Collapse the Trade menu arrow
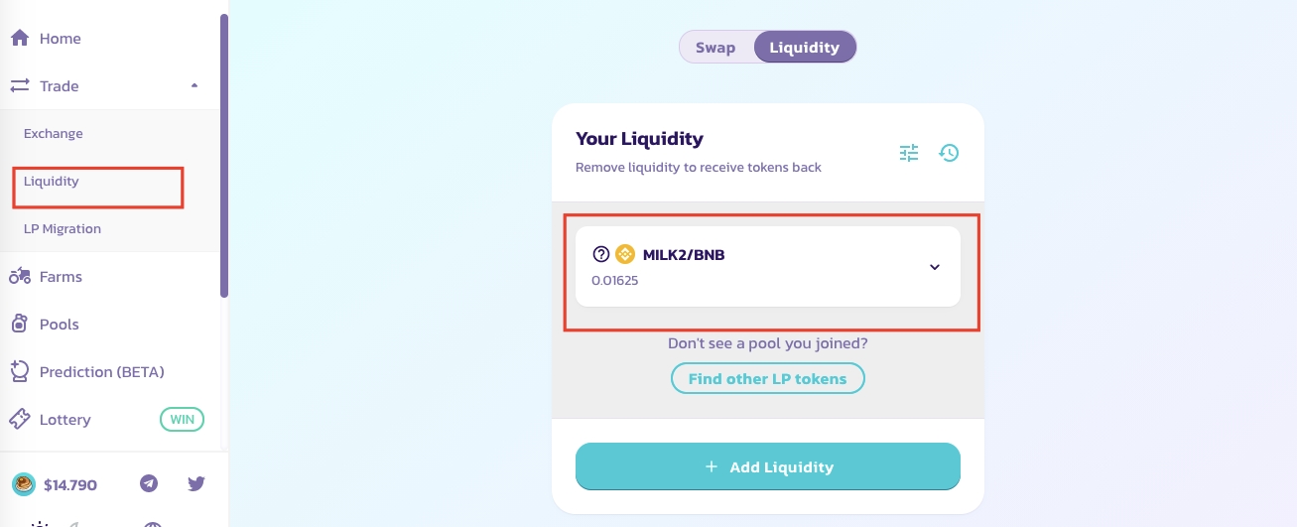Screen dimensions: 1297x527 click(x=195, y=86)
